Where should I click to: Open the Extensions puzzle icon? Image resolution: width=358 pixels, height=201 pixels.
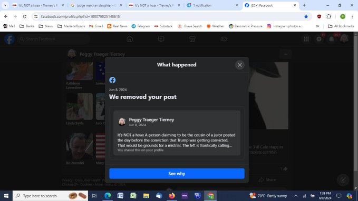point(328,16)
